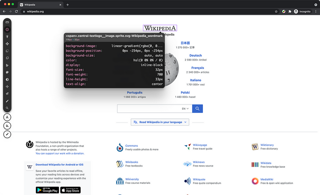Image resolution: width=320 pixels, height=195 pixels.
Task: Open a new browser tab
Action: coord(68,5)
